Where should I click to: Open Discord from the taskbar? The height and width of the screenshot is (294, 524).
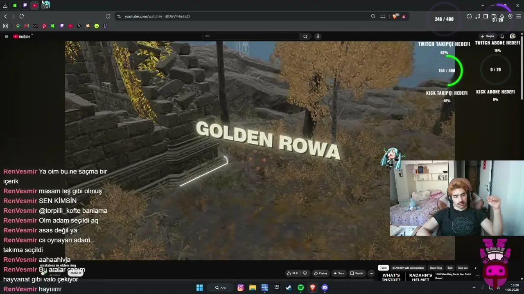[x=325, y=287]
